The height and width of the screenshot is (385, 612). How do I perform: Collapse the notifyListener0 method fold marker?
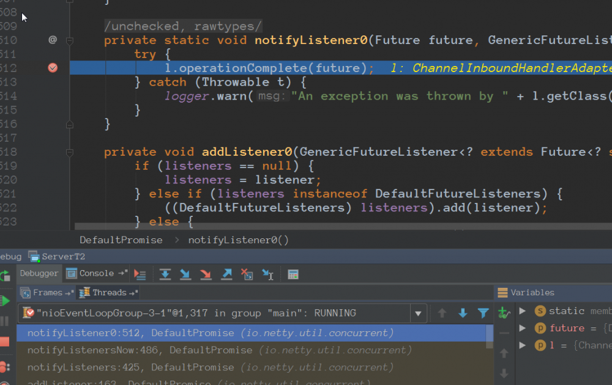[x=70, y=40]
